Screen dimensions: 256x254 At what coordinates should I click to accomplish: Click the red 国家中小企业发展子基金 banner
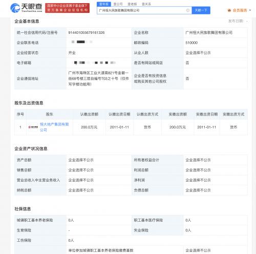tap(67, 8)
